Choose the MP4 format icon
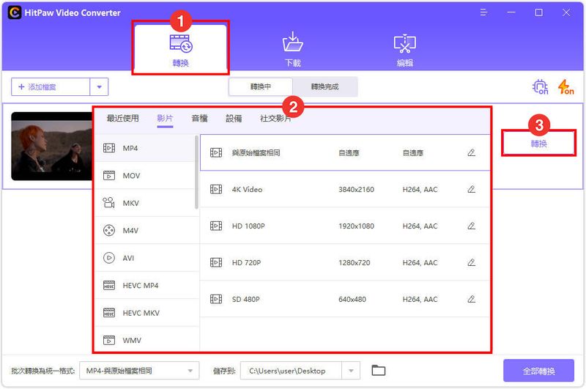This screenshot has width=586, height=389. click(x=108, y=148)
